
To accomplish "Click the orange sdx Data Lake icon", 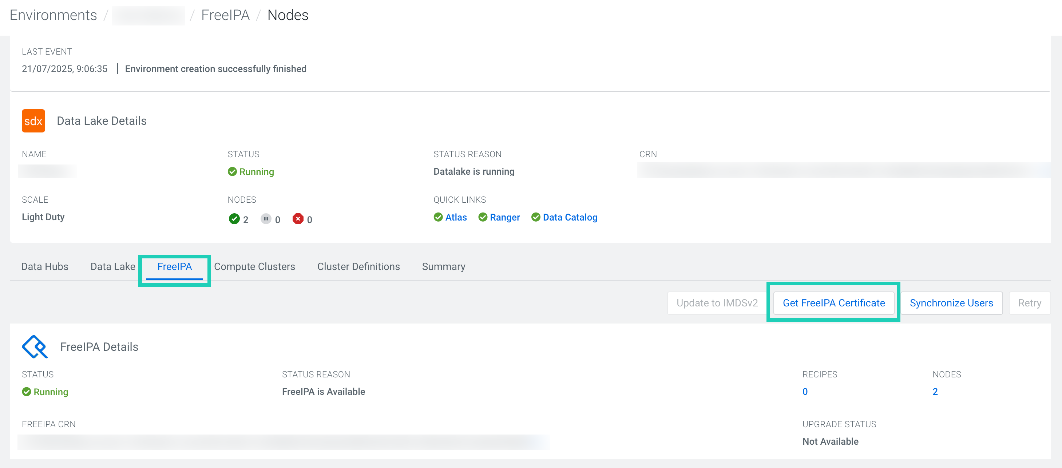I will pyautogui.click(x=33, y=121).
